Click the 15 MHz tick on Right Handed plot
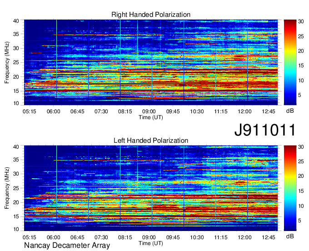The image size is (309, 251). point(16,91)
